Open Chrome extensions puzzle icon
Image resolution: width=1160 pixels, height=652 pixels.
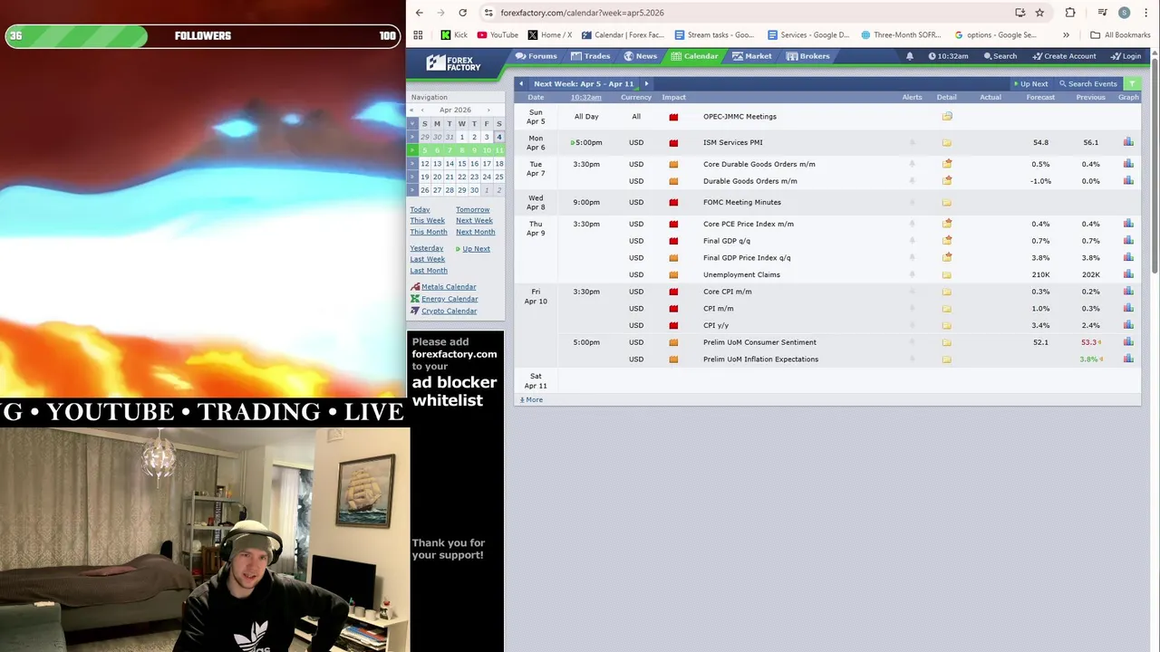[x=1070, y=13]
